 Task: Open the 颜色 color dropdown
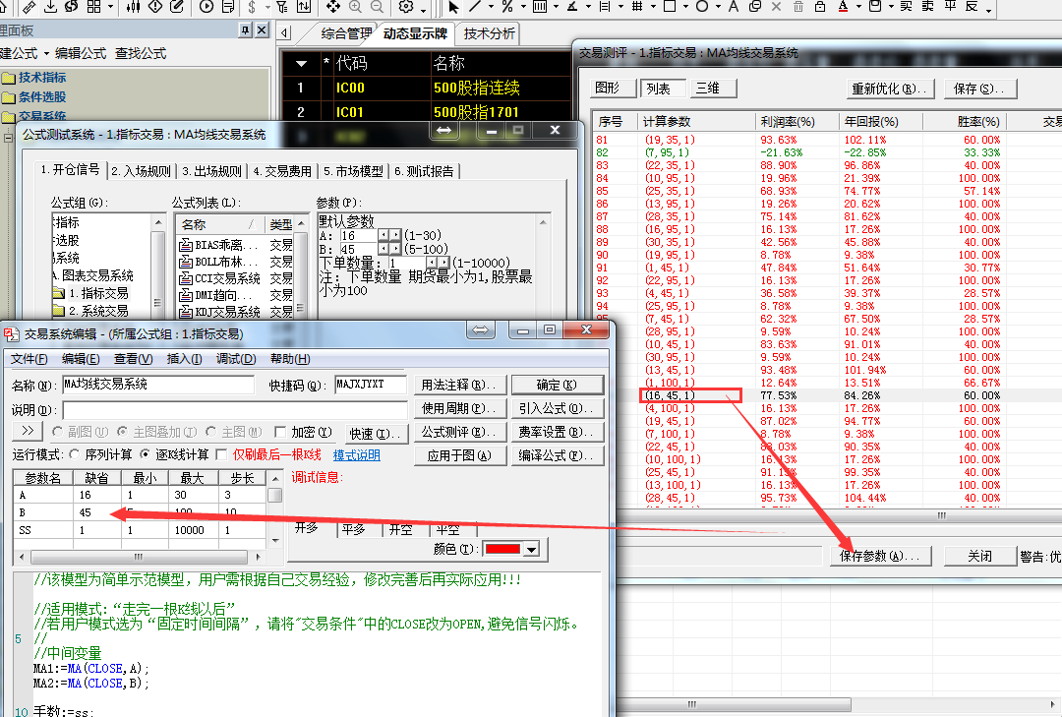point(532,550)
